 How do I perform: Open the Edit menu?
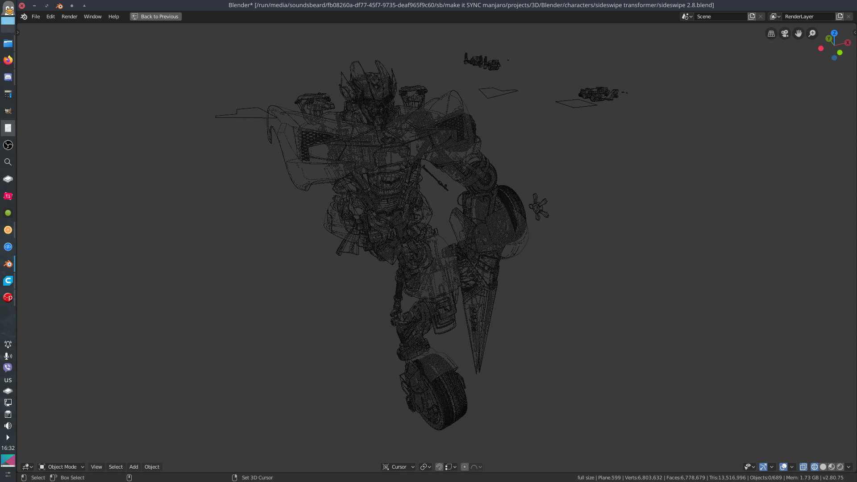(50, 17)
